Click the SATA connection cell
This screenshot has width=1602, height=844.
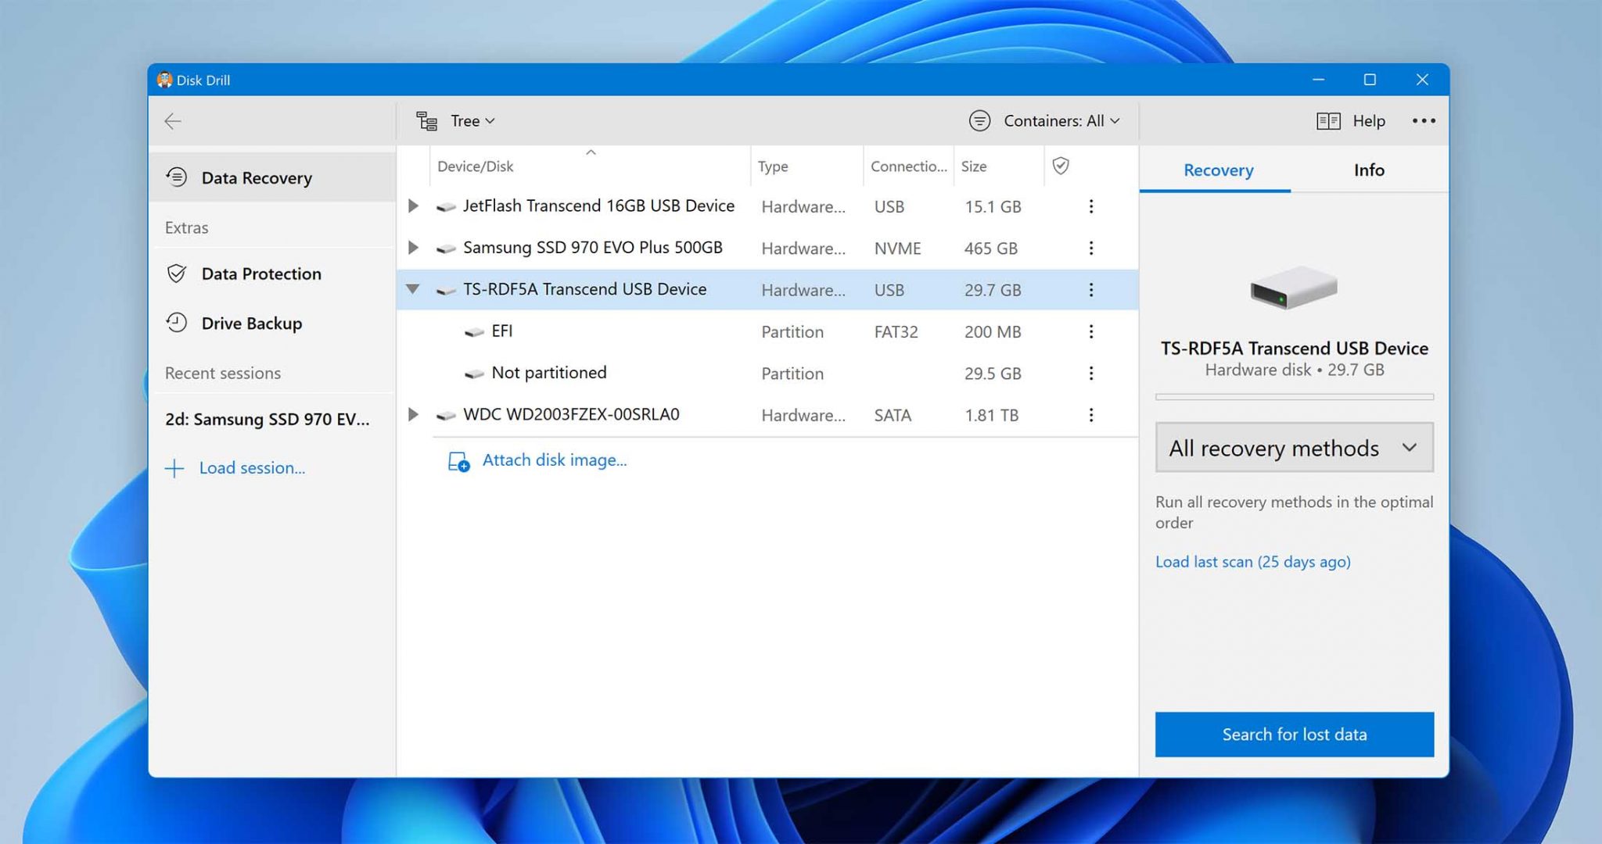(893, 416)
